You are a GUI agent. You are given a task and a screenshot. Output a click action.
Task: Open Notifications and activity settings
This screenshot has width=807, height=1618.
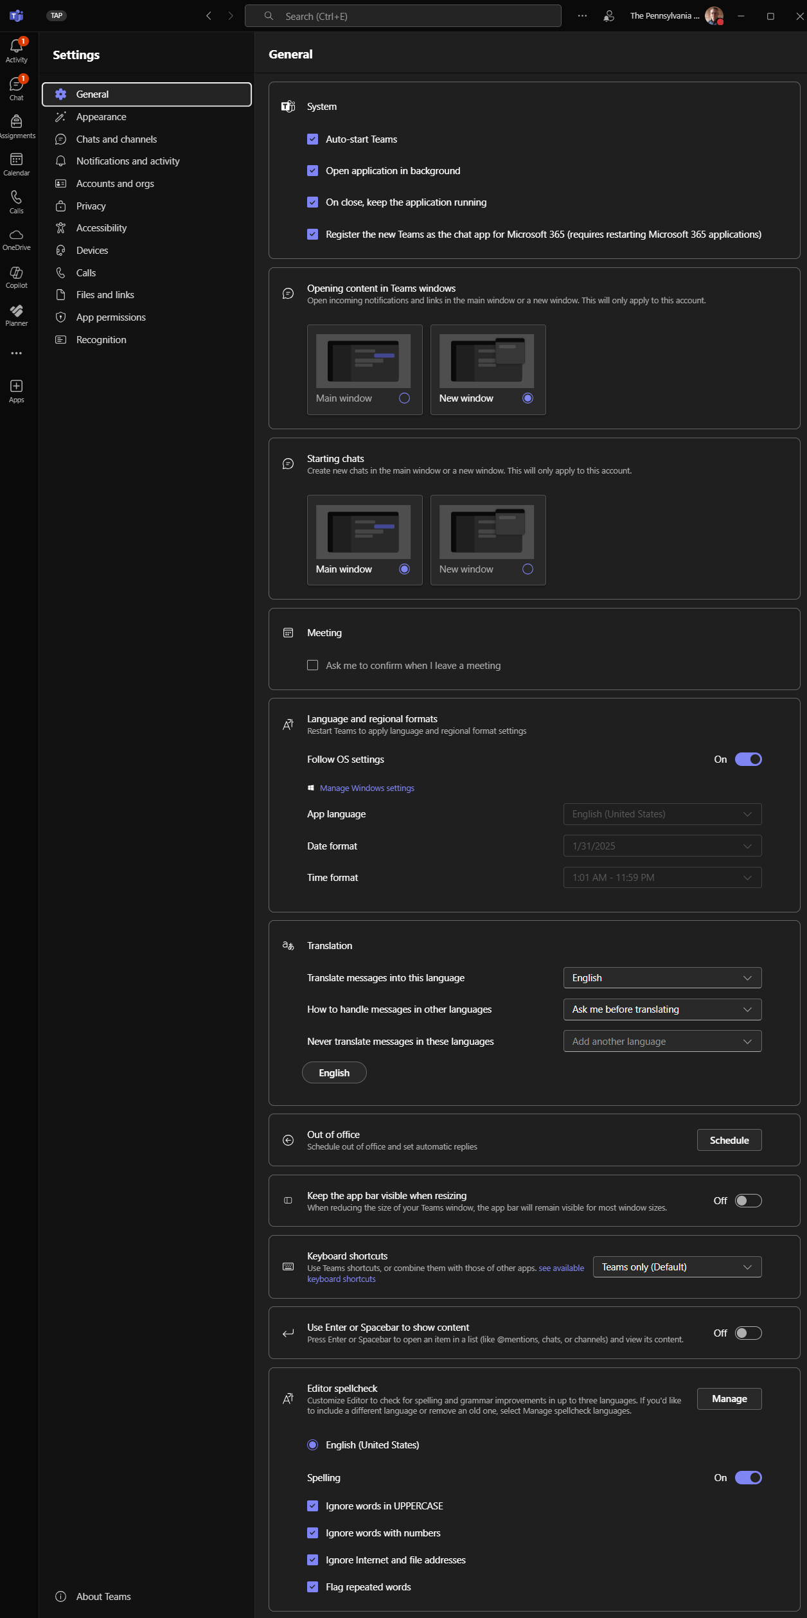[x=146, y=161]
